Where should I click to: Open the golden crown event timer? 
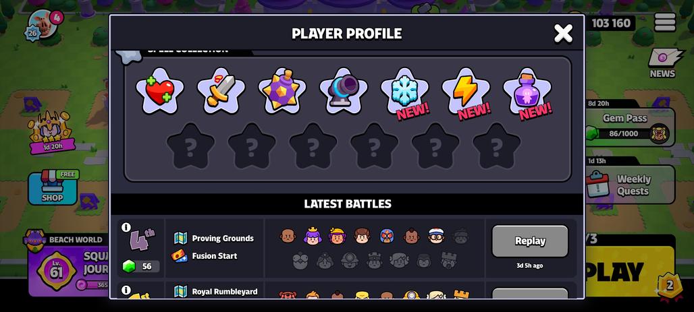(x=51, y=133)
